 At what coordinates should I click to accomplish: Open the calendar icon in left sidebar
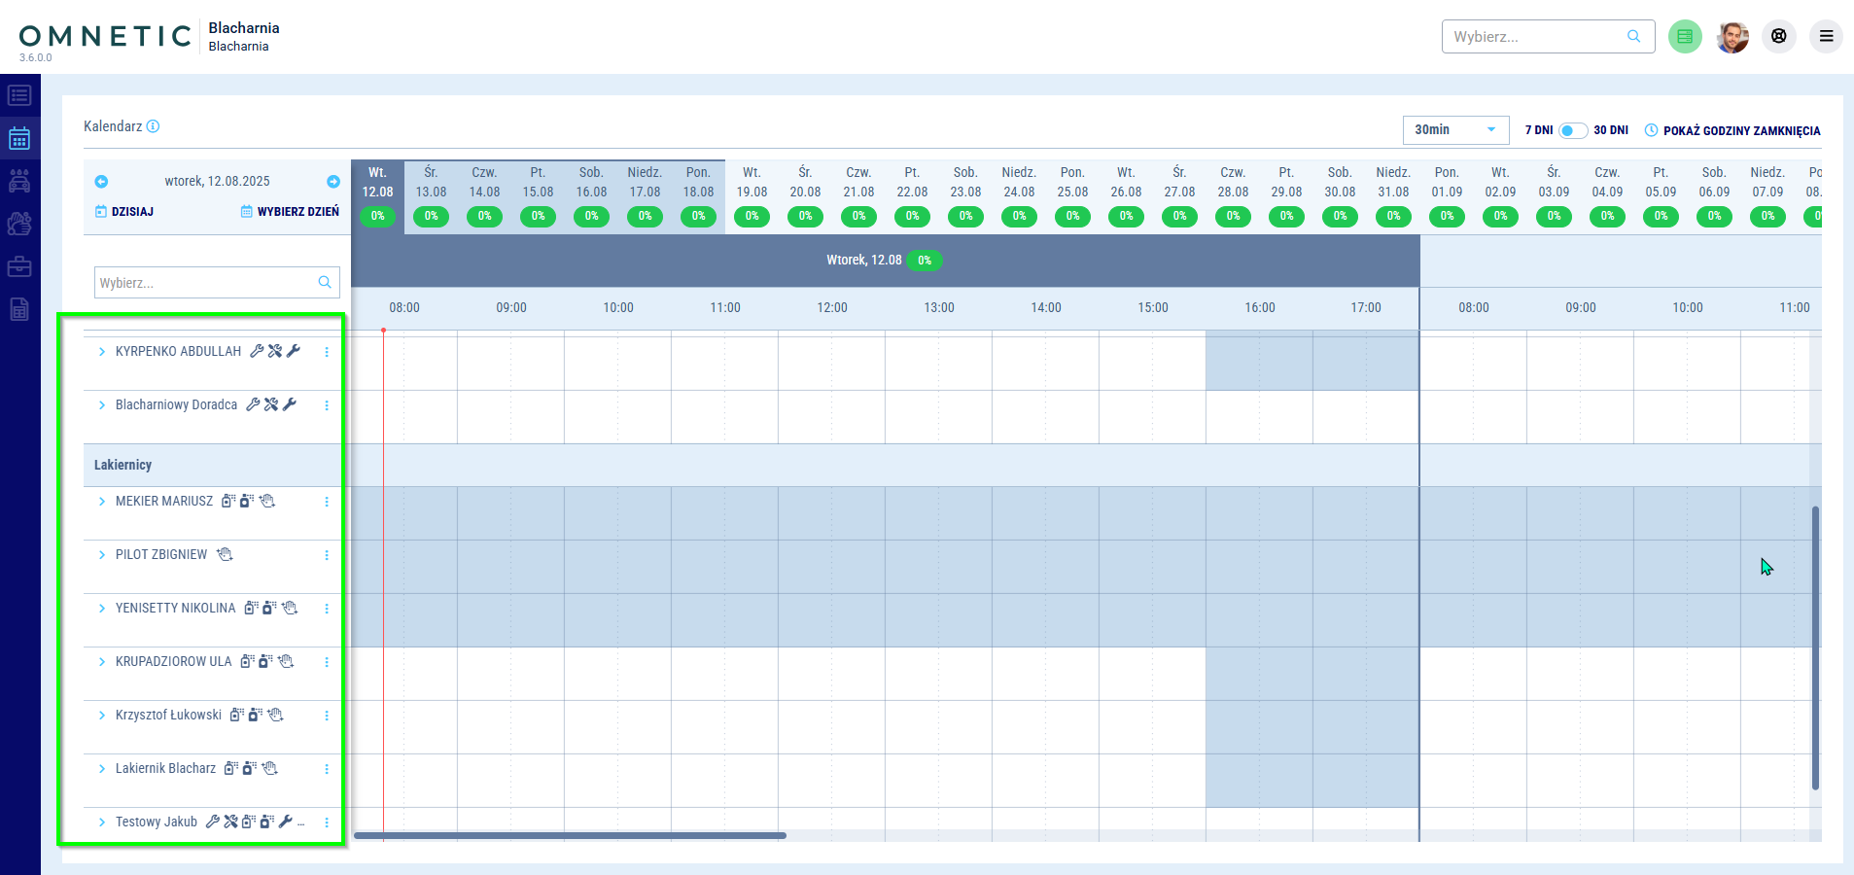click(19, 139)
